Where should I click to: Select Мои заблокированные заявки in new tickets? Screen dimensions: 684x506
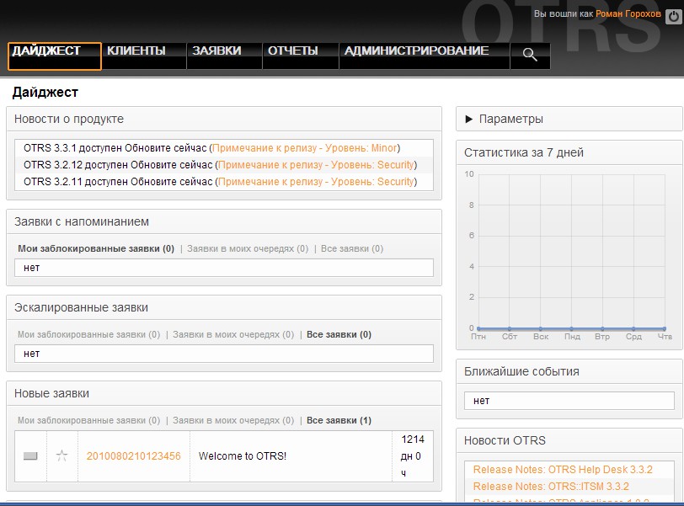click(x=89, y=420)
